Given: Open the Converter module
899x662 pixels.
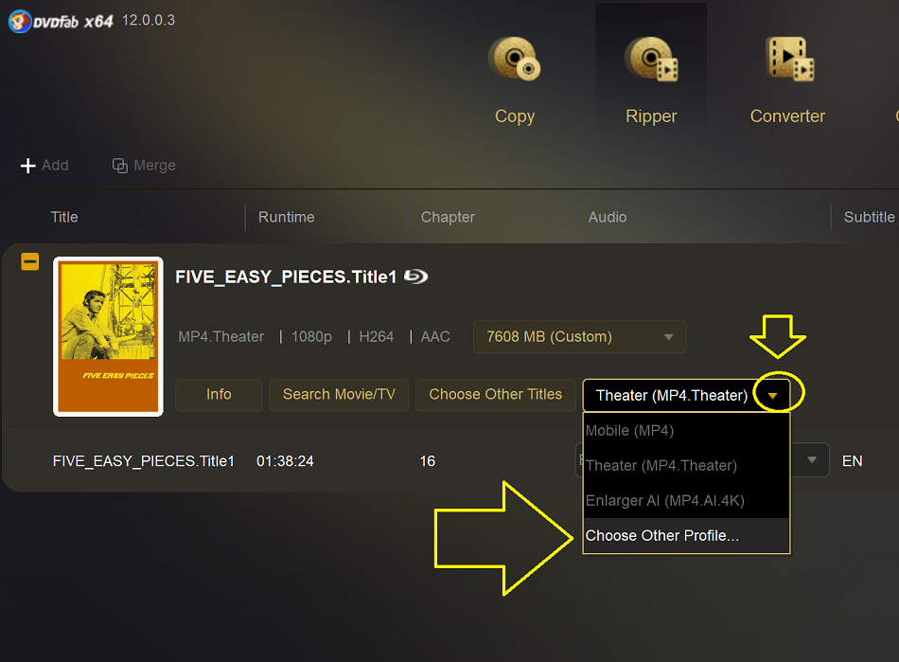Looking at the screenshot, I should 787,81.
